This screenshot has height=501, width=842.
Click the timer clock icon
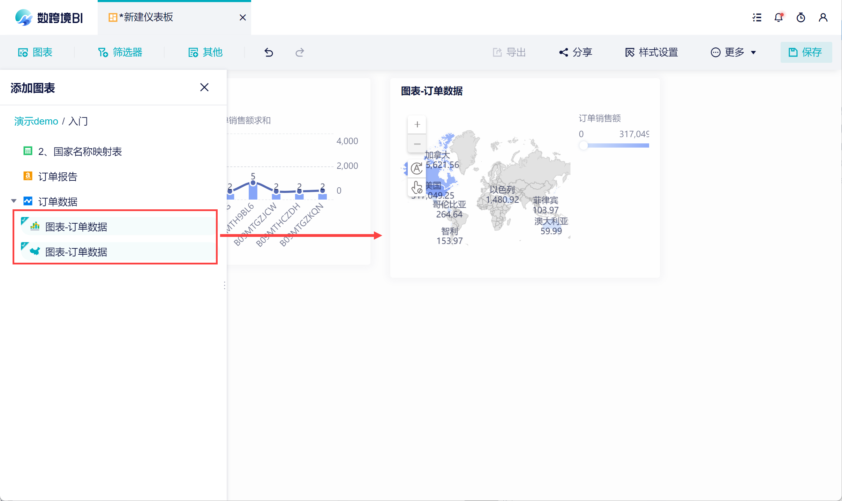801,17
